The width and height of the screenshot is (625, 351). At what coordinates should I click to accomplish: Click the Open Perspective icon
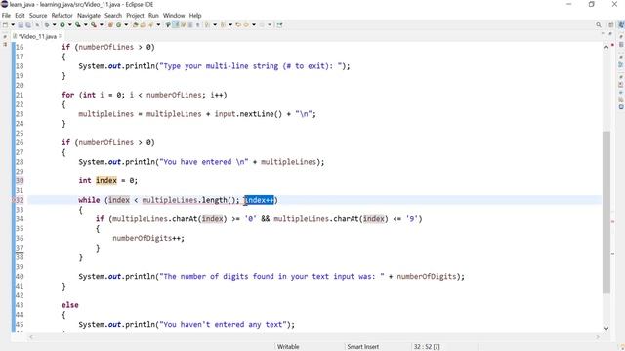[611, 24]
